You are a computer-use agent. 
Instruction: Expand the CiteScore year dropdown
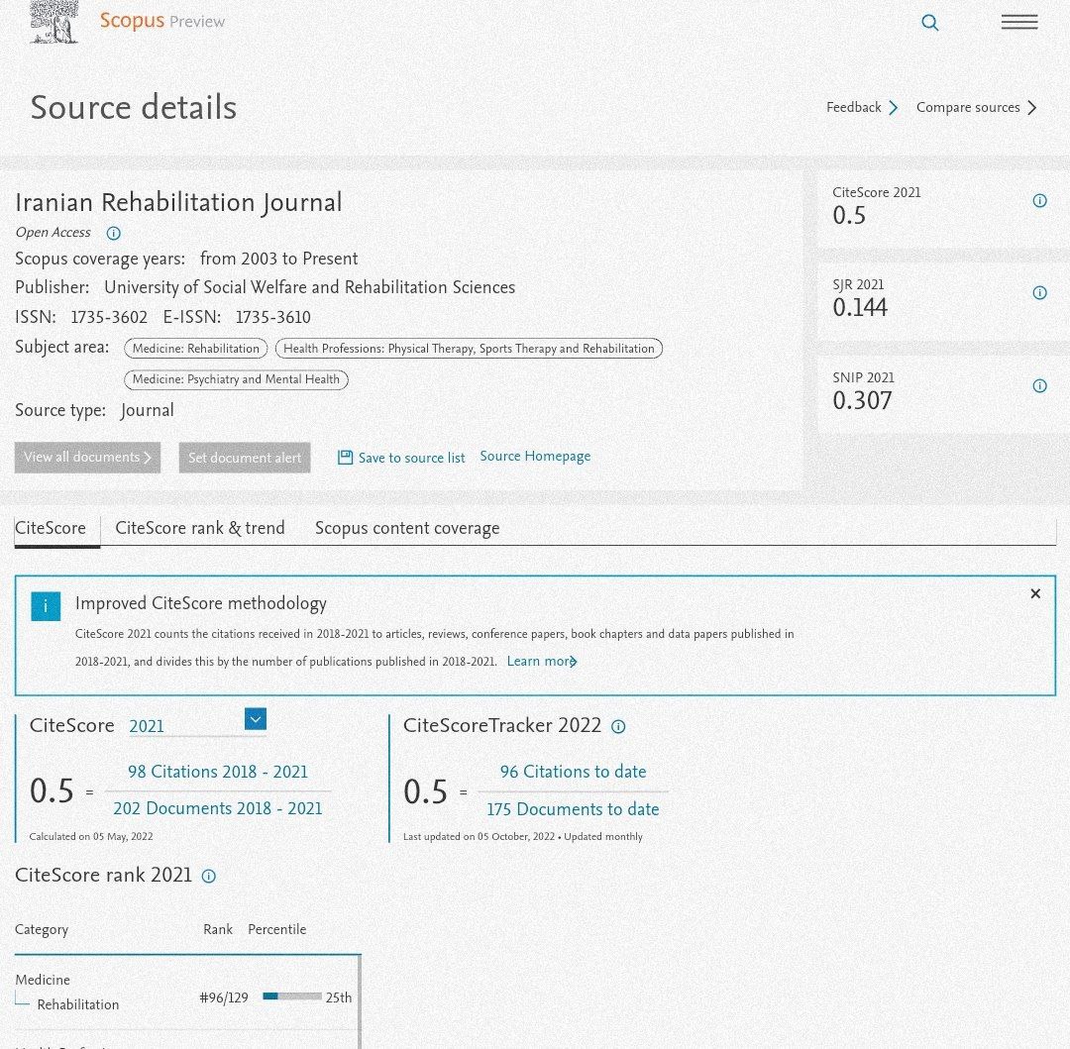tap(256, 719)
